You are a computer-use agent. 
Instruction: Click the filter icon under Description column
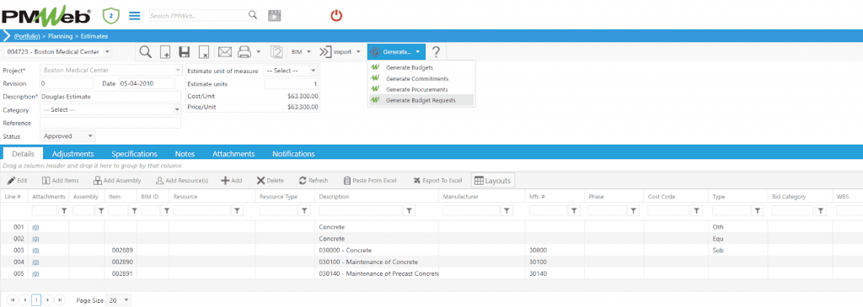pos(410,210)
